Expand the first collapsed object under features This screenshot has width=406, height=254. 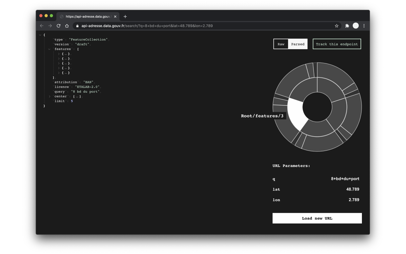coord(59,54)
